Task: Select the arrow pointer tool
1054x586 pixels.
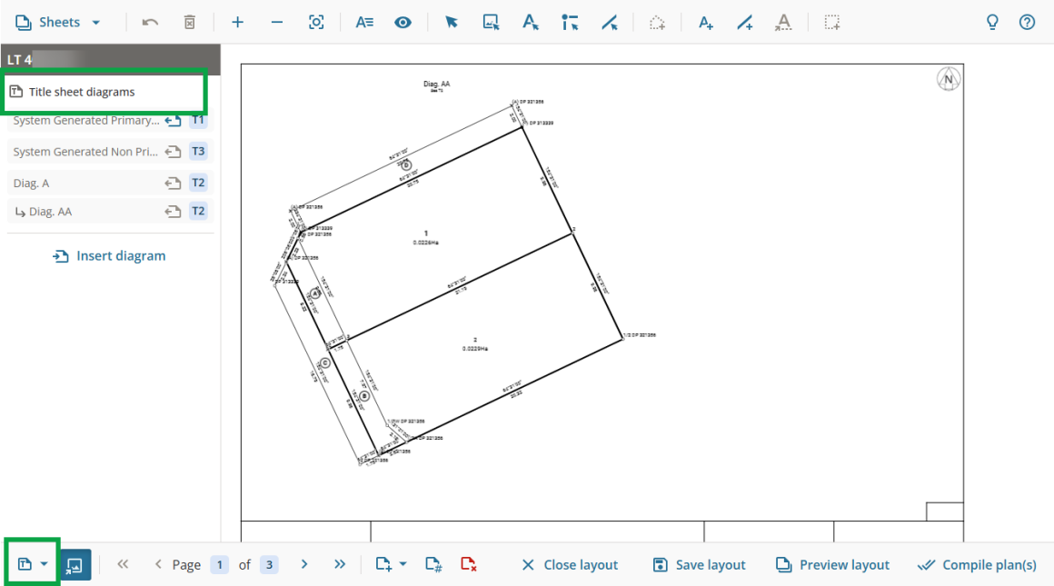Action: point(451,22)
